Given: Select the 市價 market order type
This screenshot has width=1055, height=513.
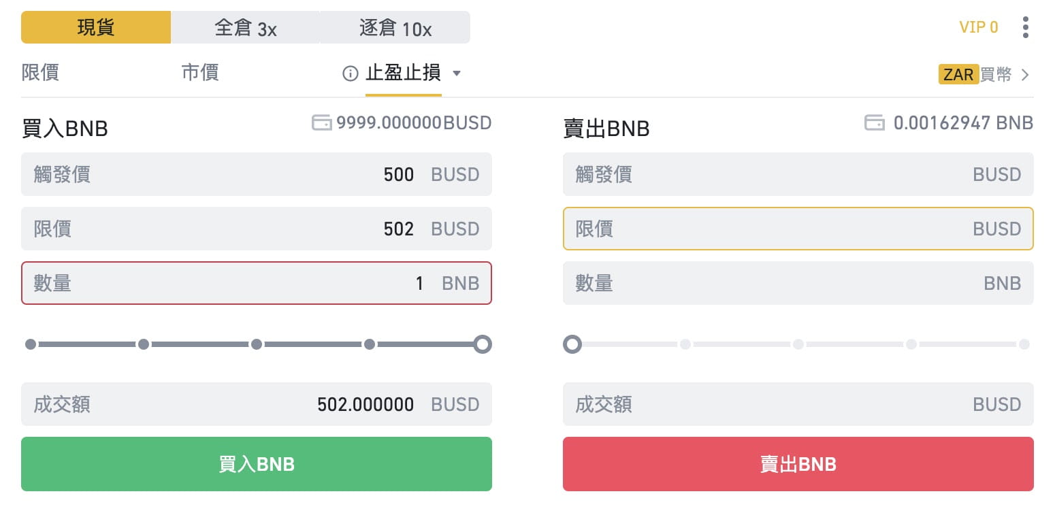Looking at the screenshot, I should pos(200,72).
